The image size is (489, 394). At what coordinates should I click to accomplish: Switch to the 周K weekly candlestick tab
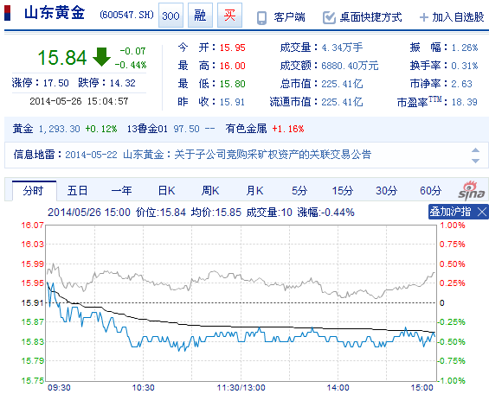coord(210,191)
